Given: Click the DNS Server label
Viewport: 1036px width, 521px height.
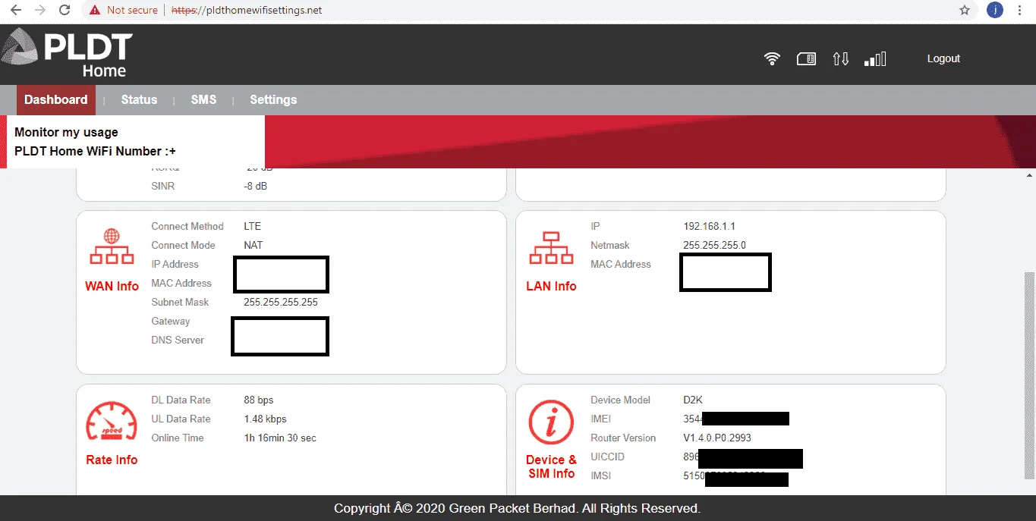Looking at the screenshot, I should point(178,340).
